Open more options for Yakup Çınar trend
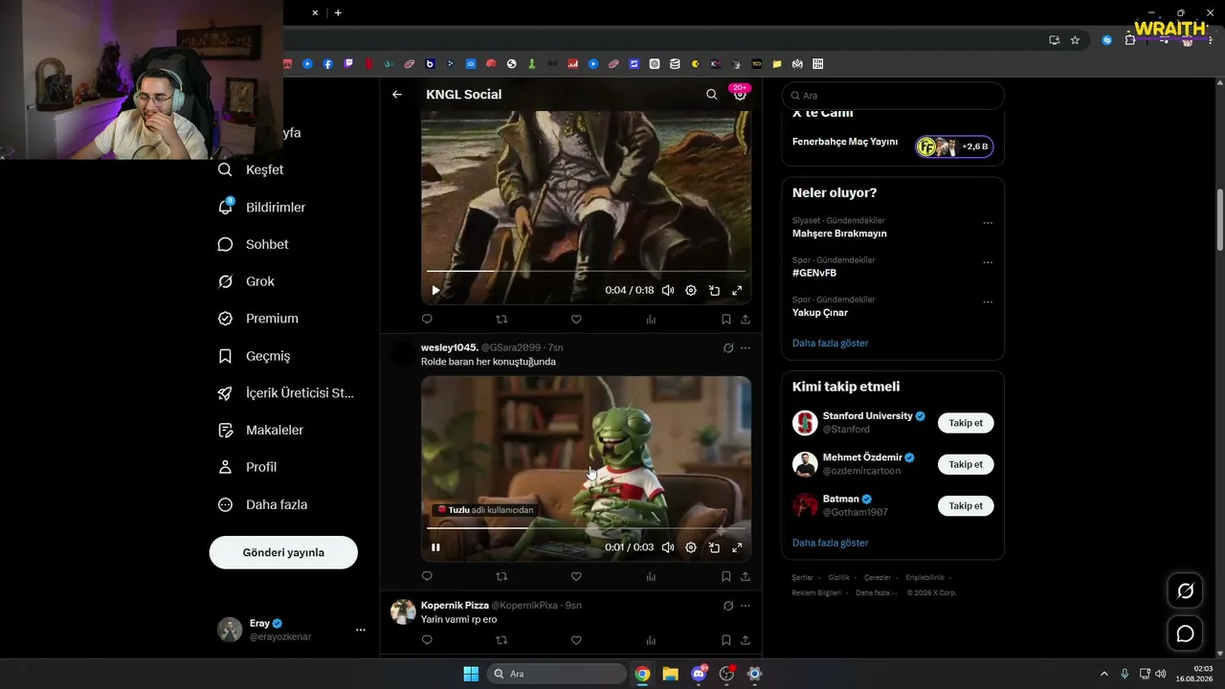 pyautogui.click(x=988, y=301)
